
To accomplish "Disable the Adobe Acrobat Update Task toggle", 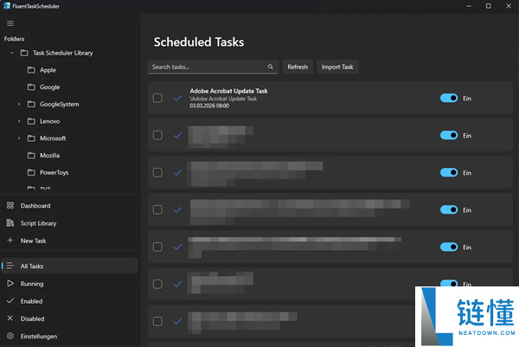I will coord(449,98).
